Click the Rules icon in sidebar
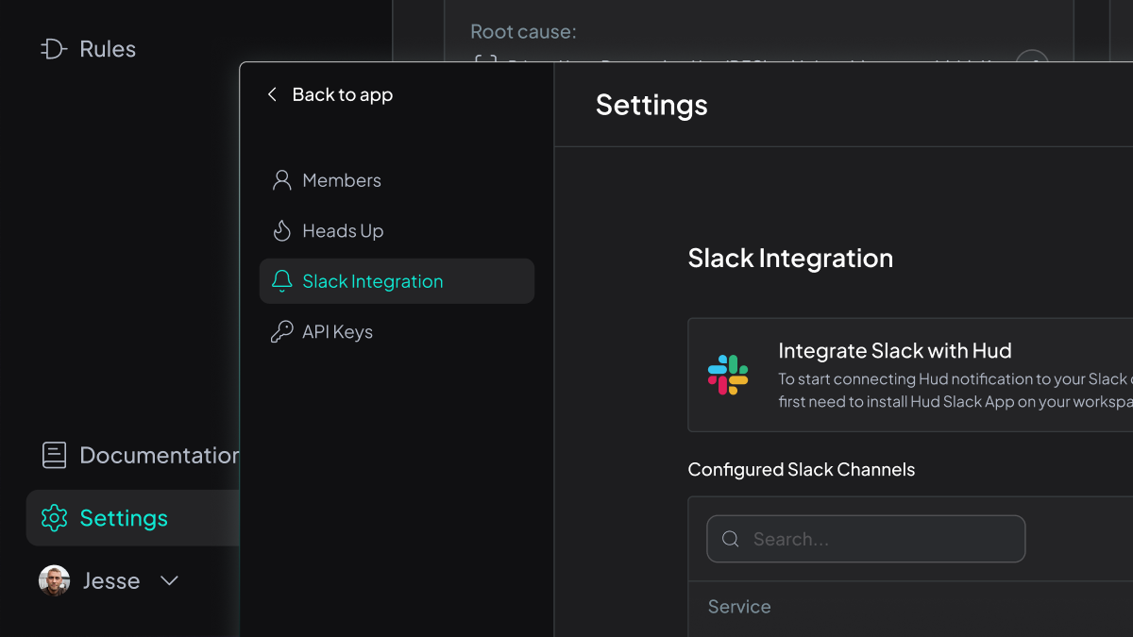 [53, 49]
